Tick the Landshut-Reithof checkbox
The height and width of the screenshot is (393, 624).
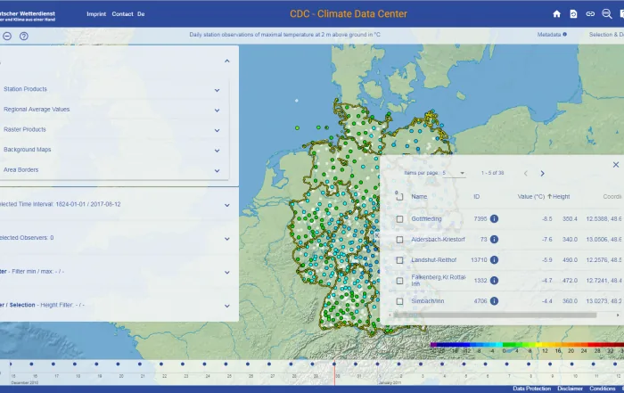click(399, 260)
